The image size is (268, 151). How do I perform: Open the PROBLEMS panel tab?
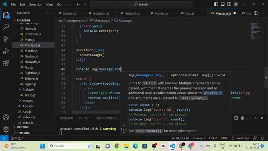coord(66,118)
